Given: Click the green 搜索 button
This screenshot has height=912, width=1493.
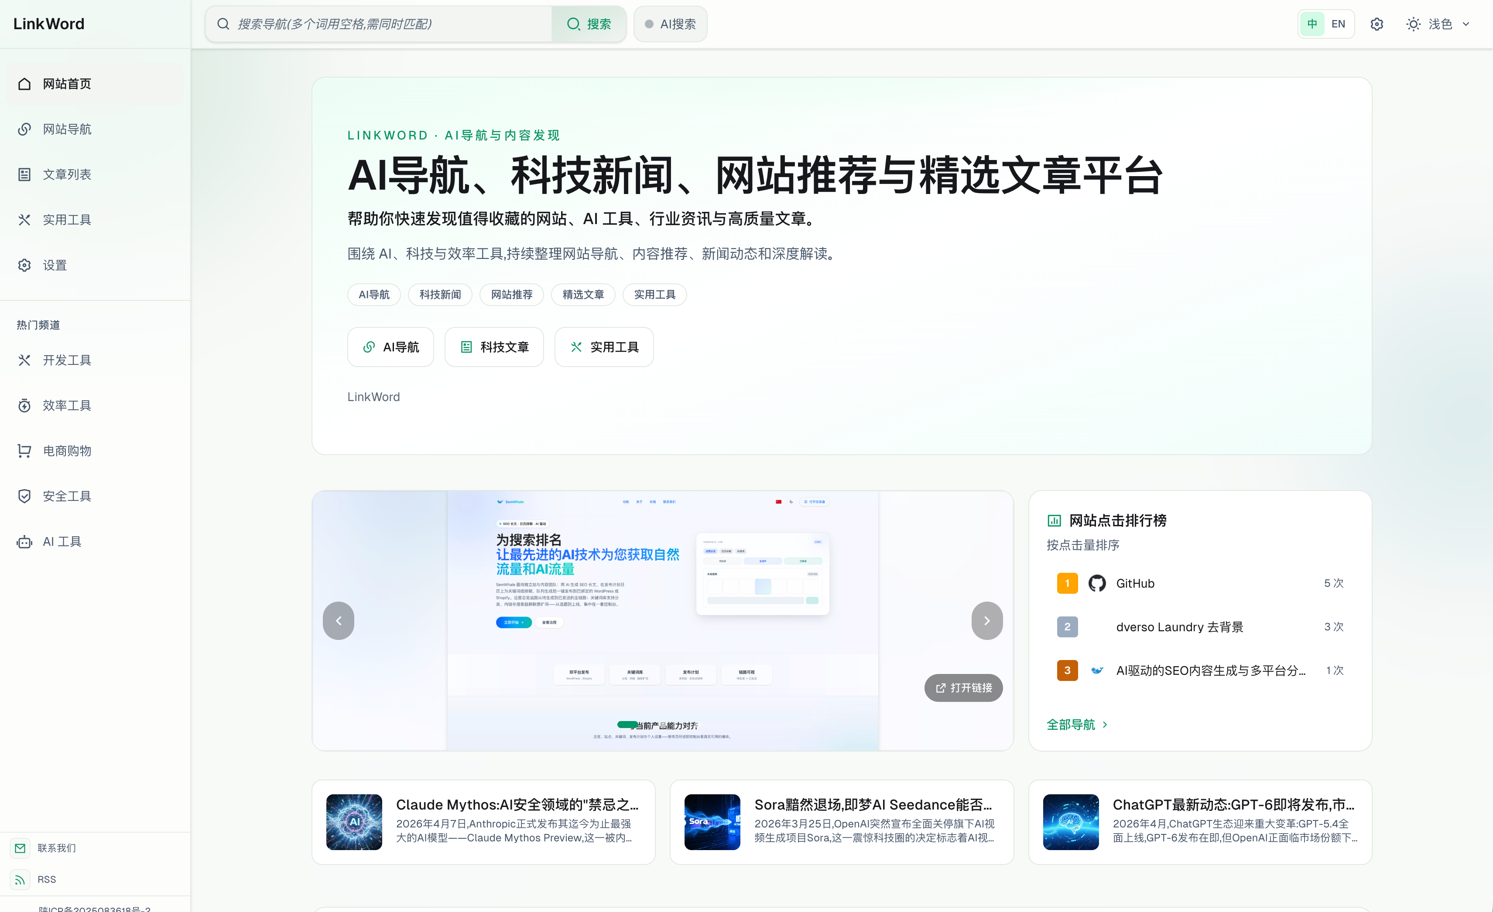Looking at the screenshot, I should tap(589, 24).
